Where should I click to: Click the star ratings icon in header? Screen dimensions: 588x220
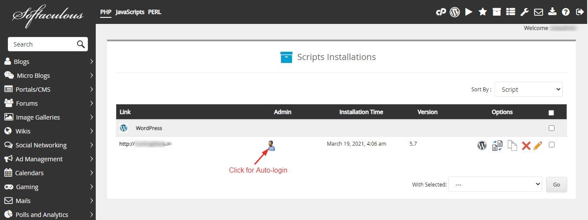[x=483, y=12]
